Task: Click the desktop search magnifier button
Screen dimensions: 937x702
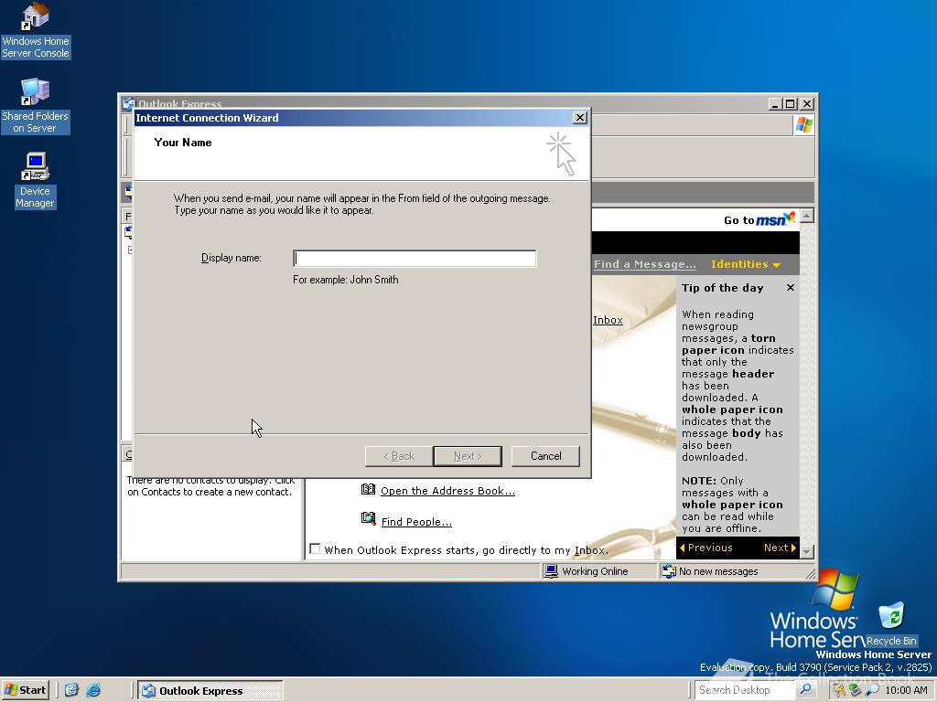Action: coord(805,690)
